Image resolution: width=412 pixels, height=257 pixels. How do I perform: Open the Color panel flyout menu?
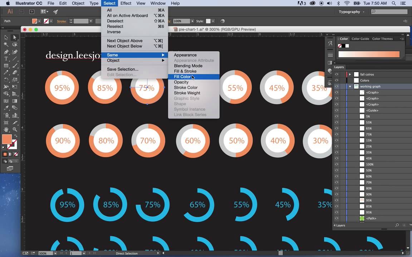point(402,39)
